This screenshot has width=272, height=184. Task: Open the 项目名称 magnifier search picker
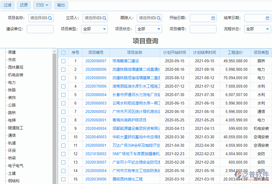pos(50,18)
